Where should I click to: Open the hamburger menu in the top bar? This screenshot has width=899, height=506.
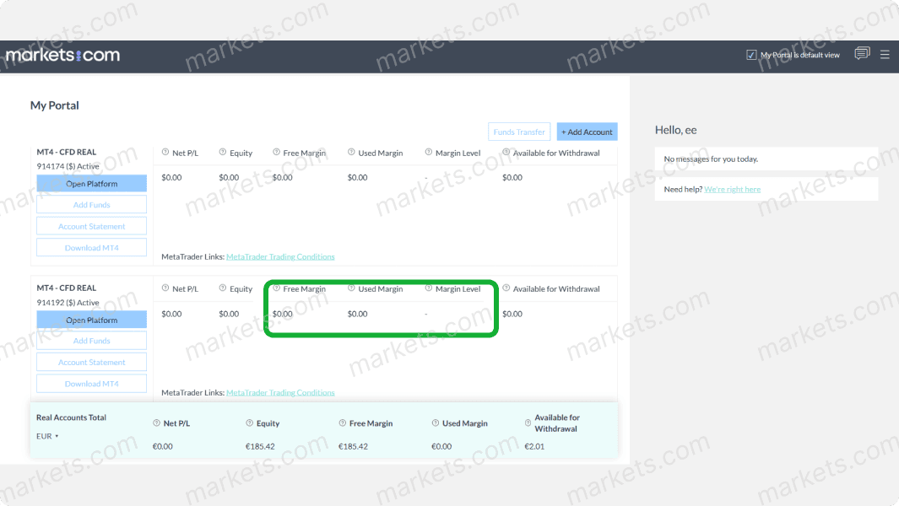pos(885,53)
